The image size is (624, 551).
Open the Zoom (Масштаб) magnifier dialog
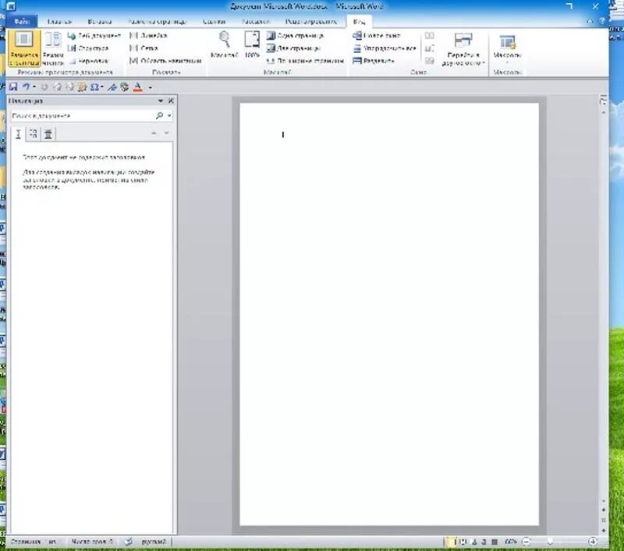[x=224, y=44]
